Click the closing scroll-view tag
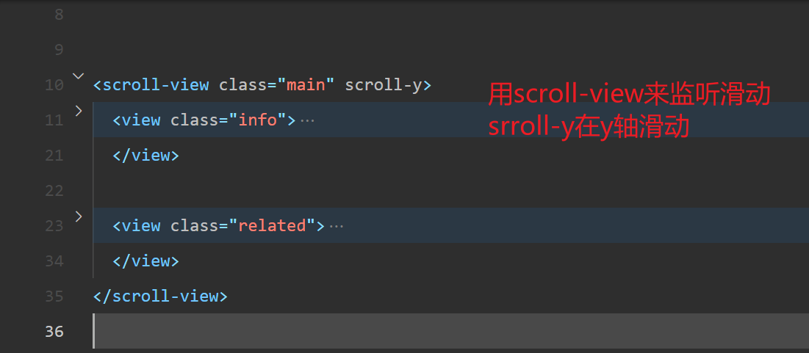 click(160, 296)
